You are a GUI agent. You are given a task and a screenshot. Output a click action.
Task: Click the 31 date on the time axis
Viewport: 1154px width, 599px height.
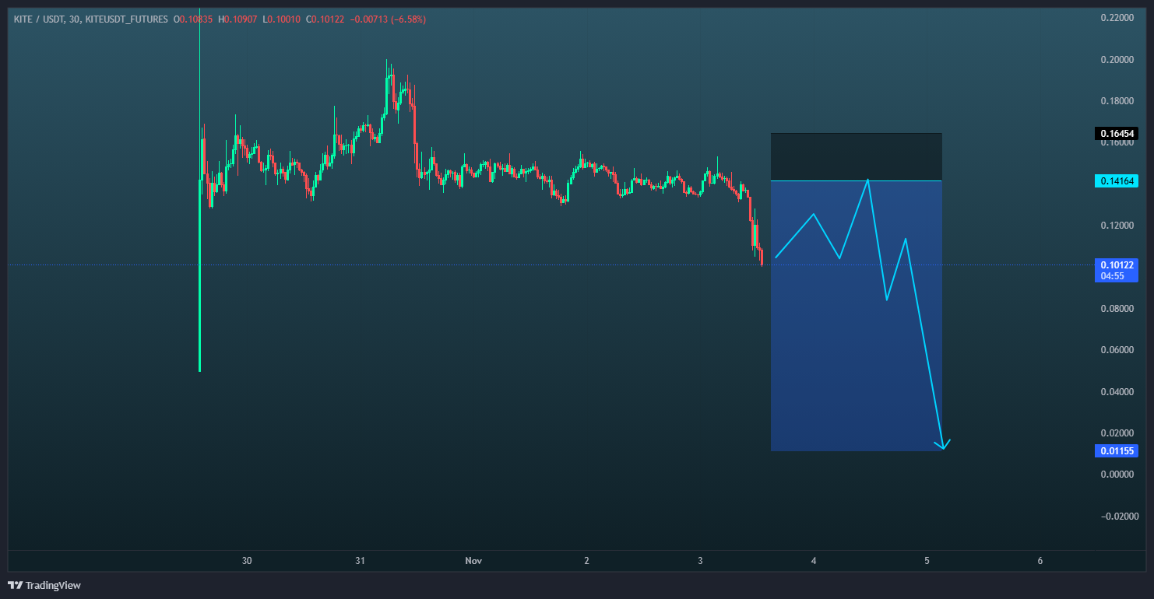pos(360,561)
